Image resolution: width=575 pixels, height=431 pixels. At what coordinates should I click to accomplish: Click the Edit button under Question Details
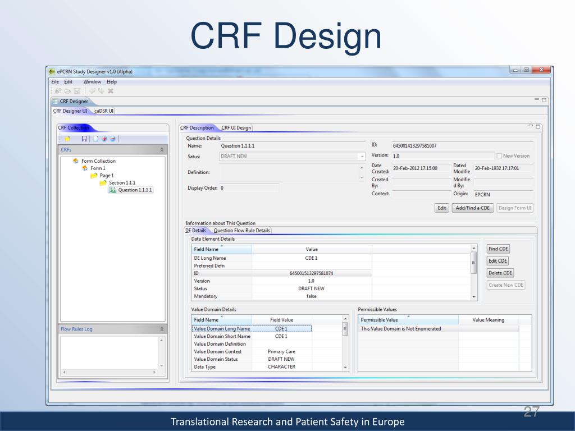click(x=441, y=208)
